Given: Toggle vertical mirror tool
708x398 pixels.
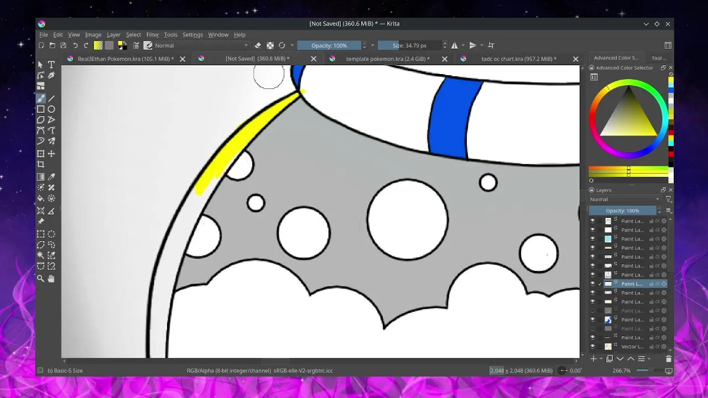Looking at the screenshot, I should pyautogui.click(x=472, y=45).
